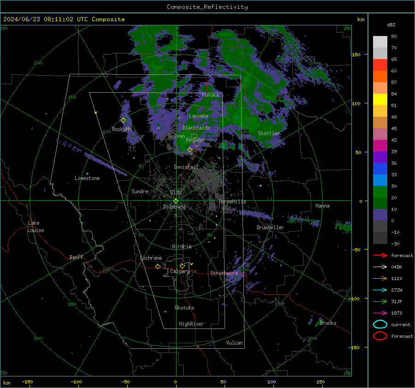Click the Didsbury city label

tap(174, 207)
